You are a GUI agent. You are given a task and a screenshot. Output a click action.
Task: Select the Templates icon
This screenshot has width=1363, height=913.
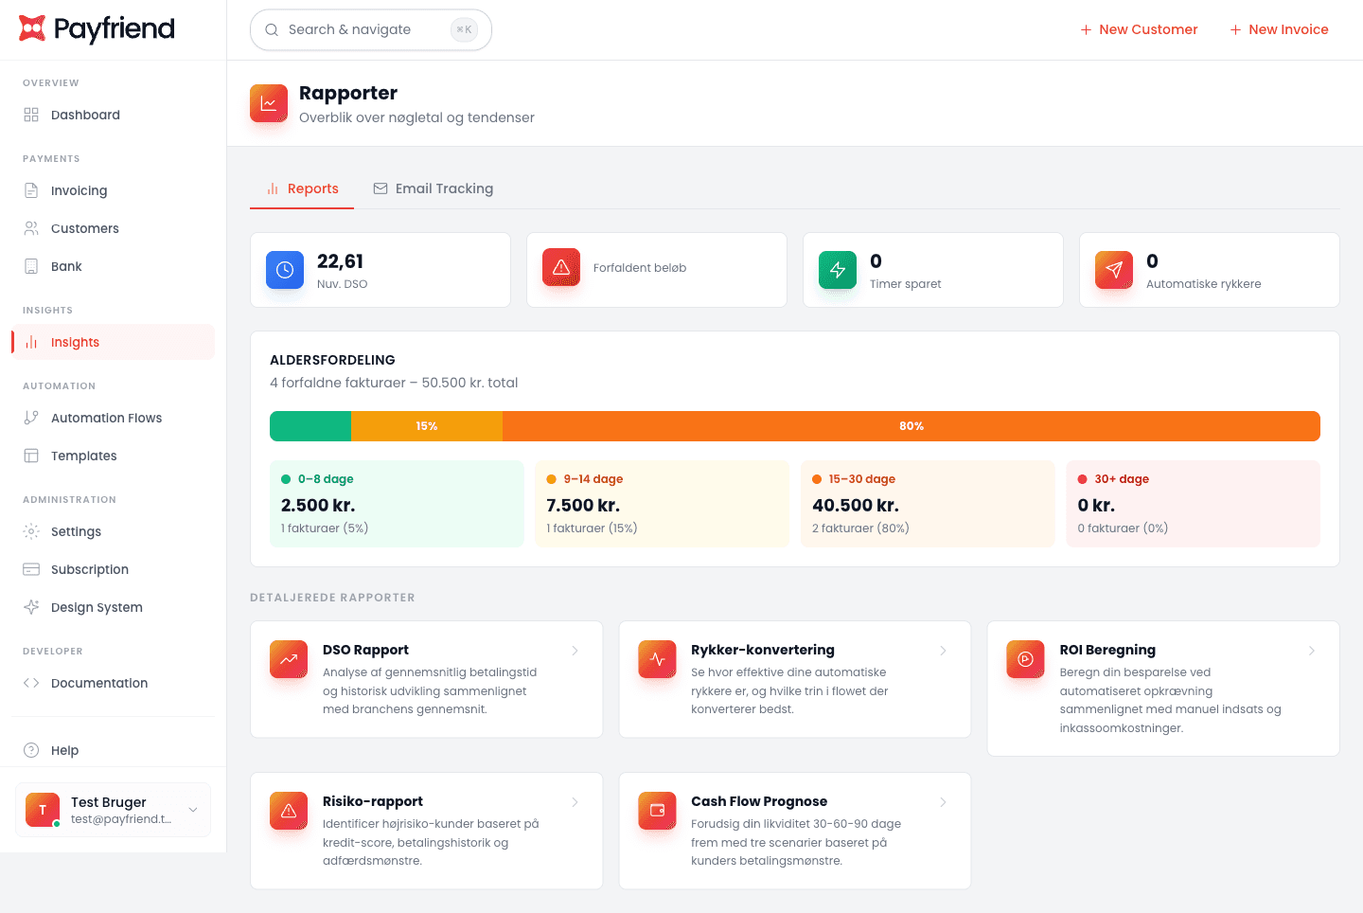(31, 456)
